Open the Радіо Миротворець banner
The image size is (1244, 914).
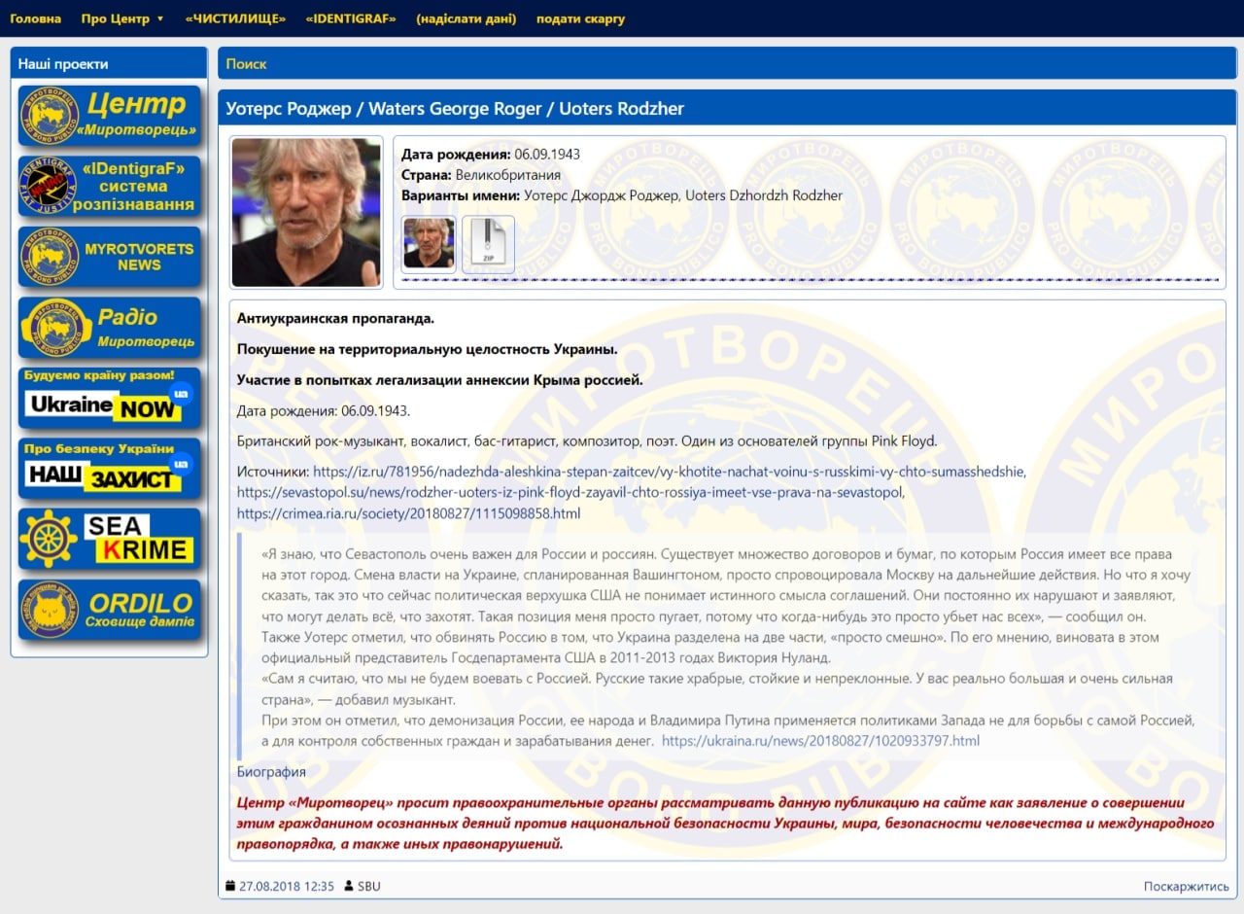point(109,328)
